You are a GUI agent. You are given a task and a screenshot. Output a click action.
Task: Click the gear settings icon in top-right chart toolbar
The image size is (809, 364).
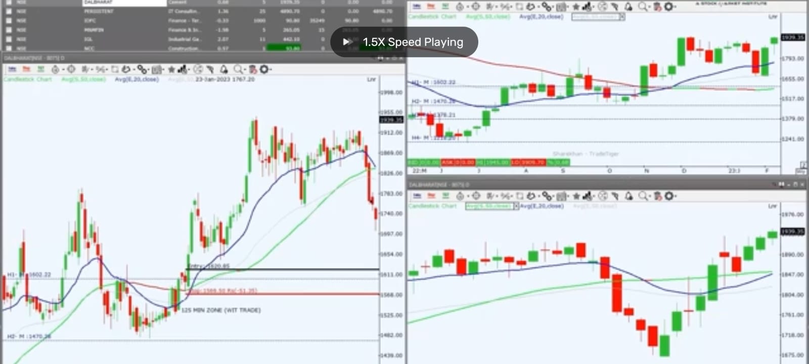pyautogui.click(x=668, y=7)
